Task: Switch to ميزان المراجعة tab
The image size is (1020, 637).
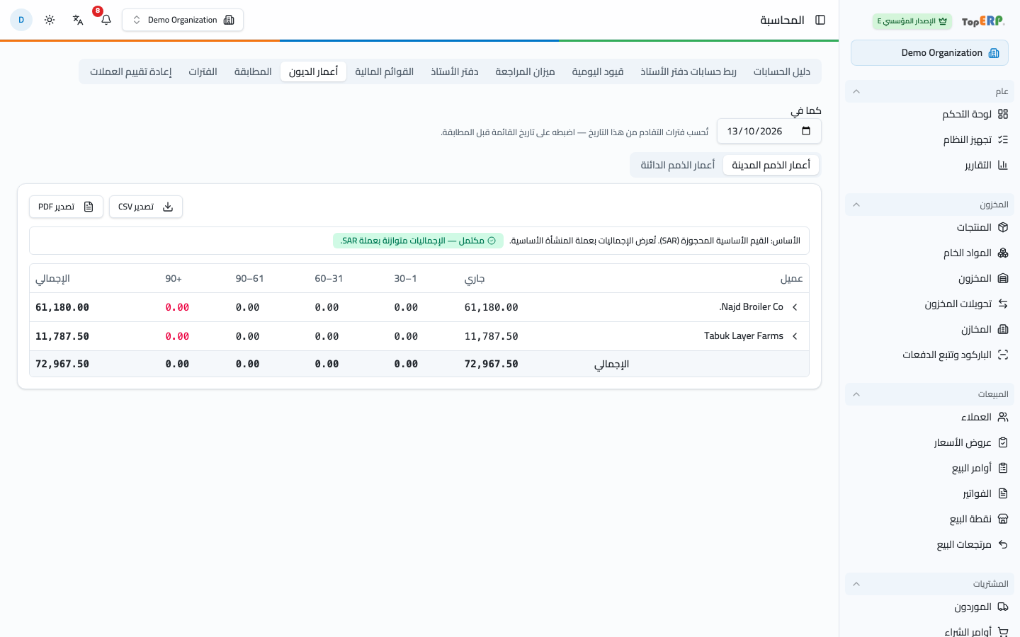Action: pyautogui.click(x=525, y=71)
